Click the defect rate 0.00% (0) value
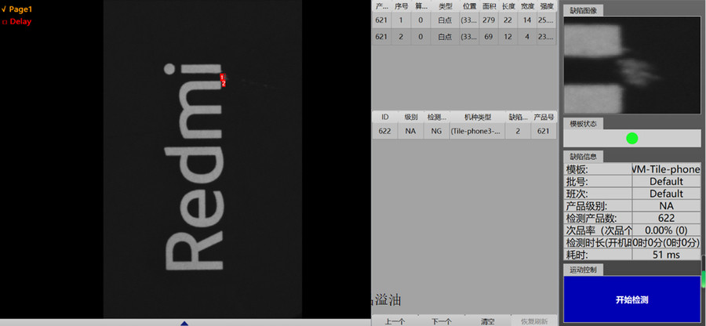This screenshot has height=326, width=706. tap(666, 230)
